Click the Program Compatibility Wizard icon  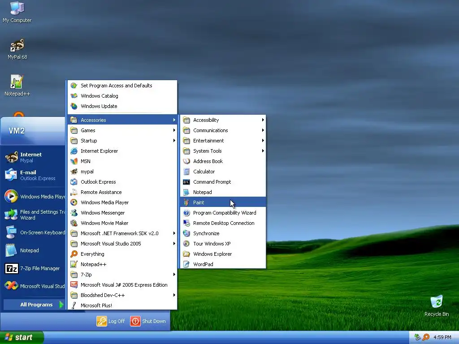tap(186, 213)
